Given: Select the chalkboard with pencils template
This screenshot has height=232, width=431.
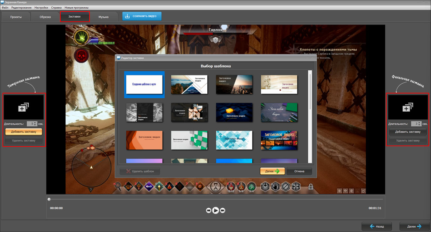Looking at the screenshot, I should tap(279, 113).
